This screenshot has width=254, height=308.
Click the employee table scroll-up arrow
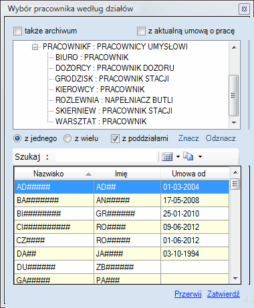[235, 172]
